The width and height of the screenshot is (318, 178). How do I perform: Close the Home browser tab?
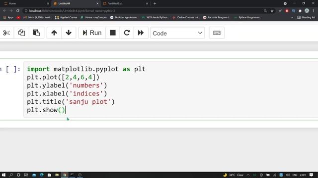click(x=48, y=3)
